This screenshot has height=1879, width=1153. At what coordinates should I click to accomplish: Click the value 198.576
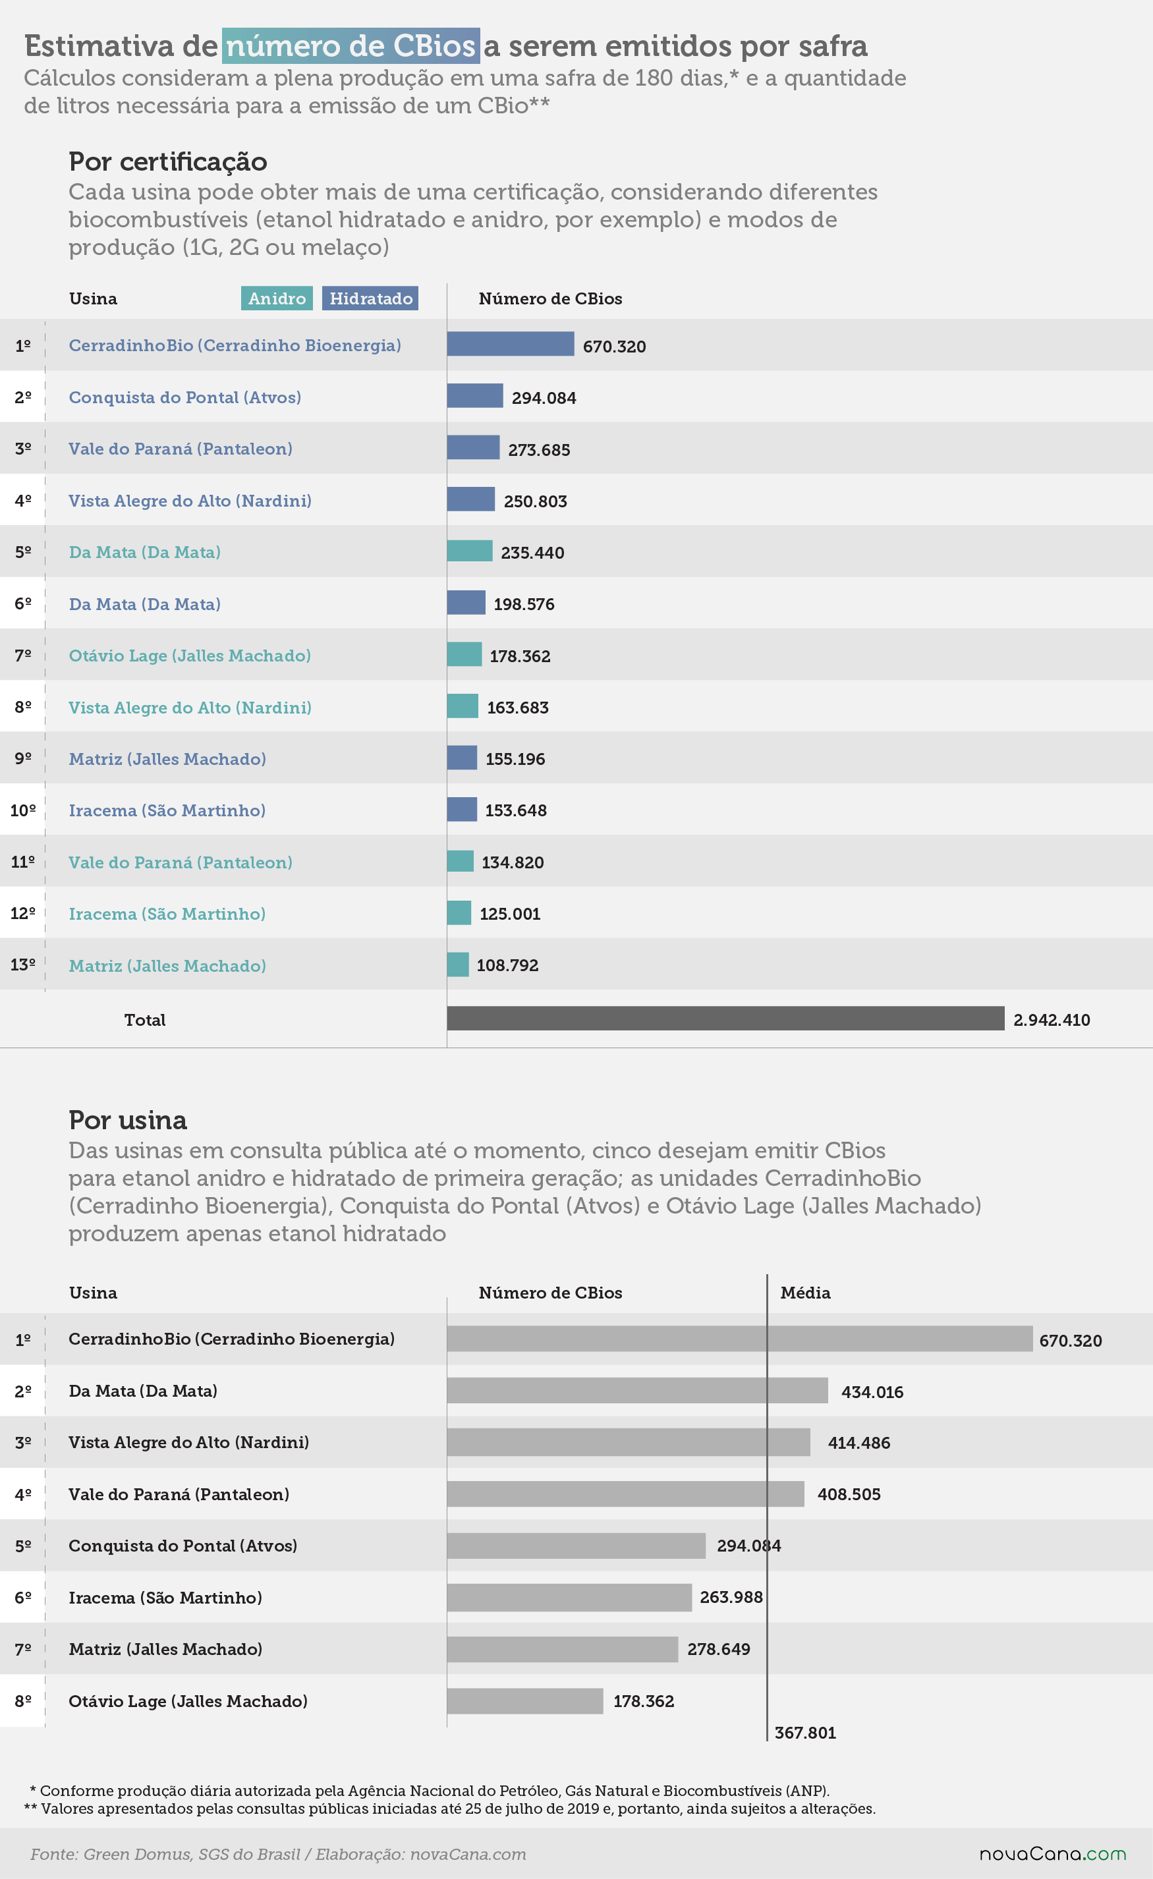(524, 604)
